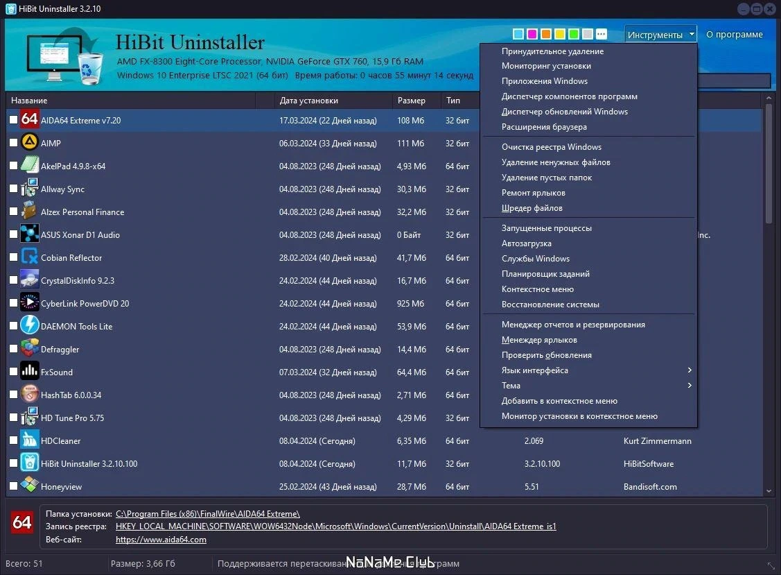Viewport: 781px width, 575px height.
Task: Click the large AIDA64 icon in the details panel
Action: pyautogui.click(x=22, y=522)
